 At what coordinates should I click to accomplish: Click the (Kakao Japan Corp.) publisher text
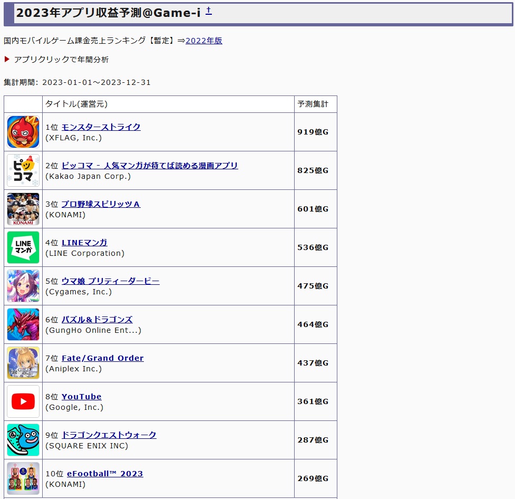88,176
